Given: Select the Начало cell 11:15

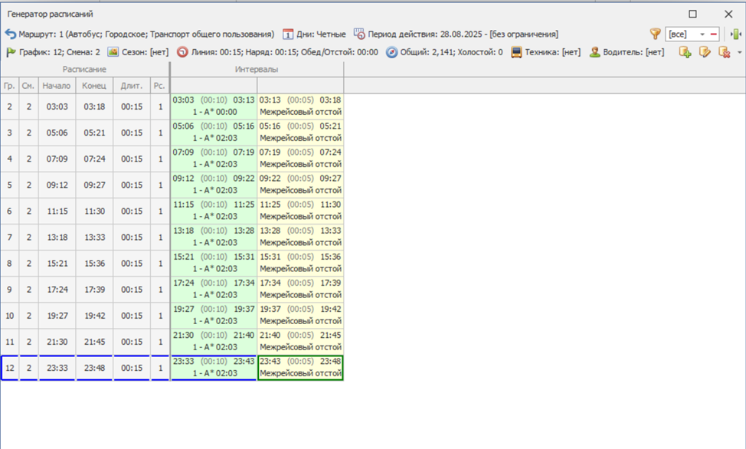Looking at the screenshot, I should [57, 211].
